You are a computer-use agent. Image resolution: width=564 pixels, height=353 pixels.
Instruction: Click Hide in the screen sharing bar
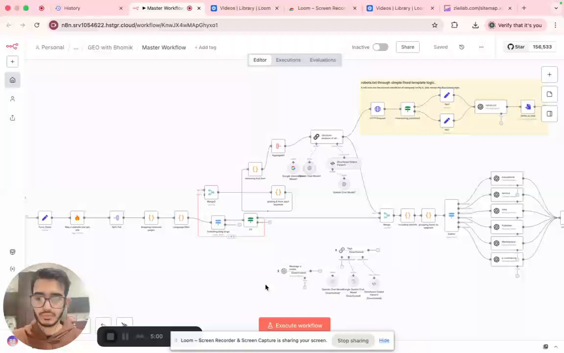point(384,340)
